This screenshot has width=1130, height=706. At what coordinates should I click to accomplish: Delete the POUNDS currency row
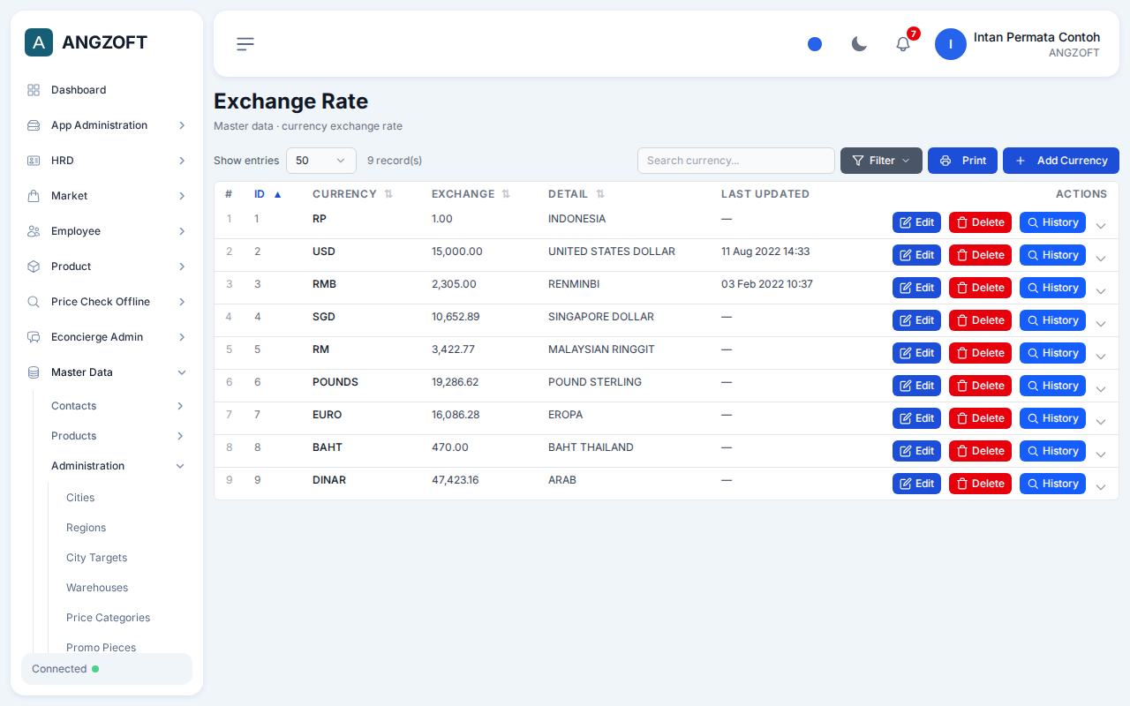click(x=980, y=386)
